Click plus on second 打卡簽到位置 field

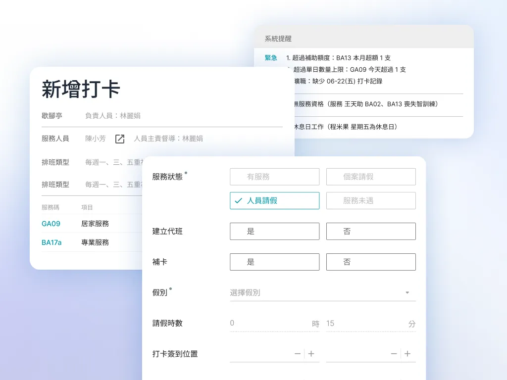(407, 354)
